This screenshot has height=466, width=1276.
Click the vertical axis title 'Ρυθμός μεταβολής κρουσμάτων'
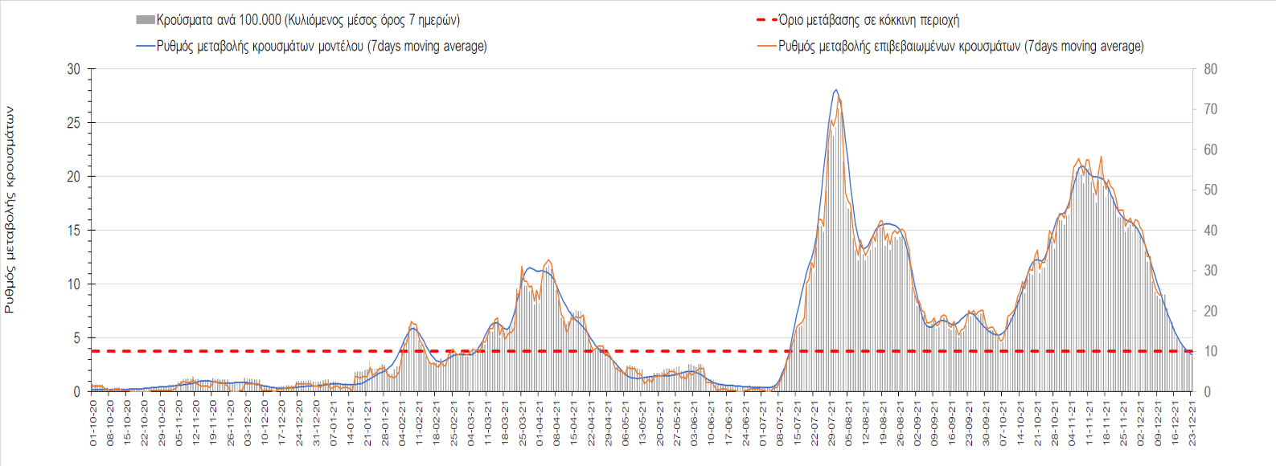click(10, 211)
